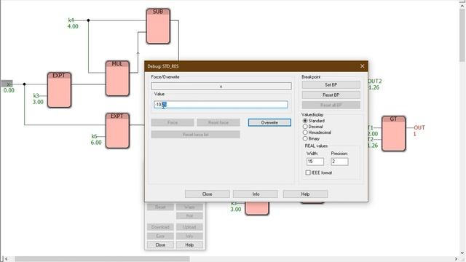Click the k4 variable value 4.00

[x=73, y=26]
